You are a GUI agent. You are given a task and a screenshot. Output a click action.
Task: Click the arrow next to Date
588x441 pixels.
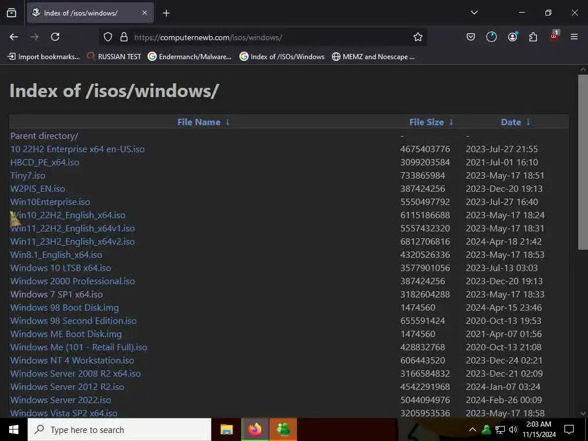coord(528,122)
